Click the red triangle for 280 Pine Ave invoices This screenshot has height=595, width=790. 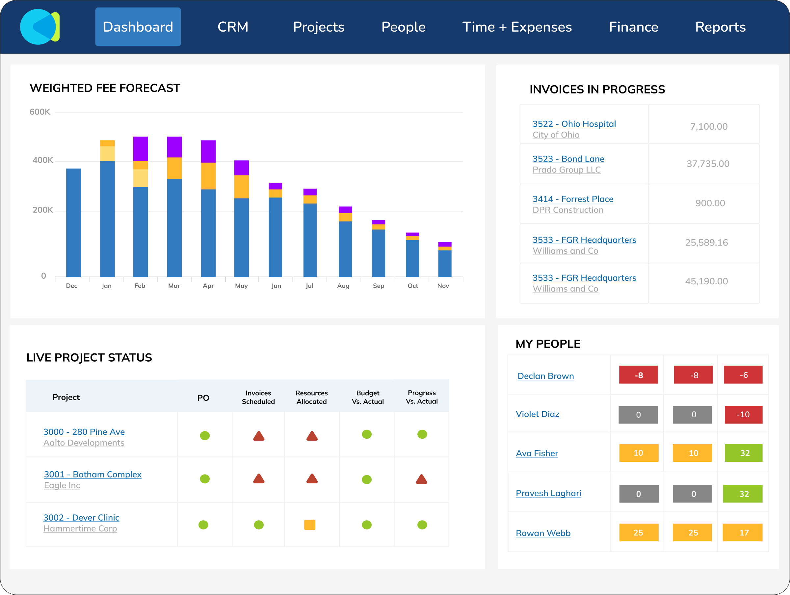coord(259,436)
